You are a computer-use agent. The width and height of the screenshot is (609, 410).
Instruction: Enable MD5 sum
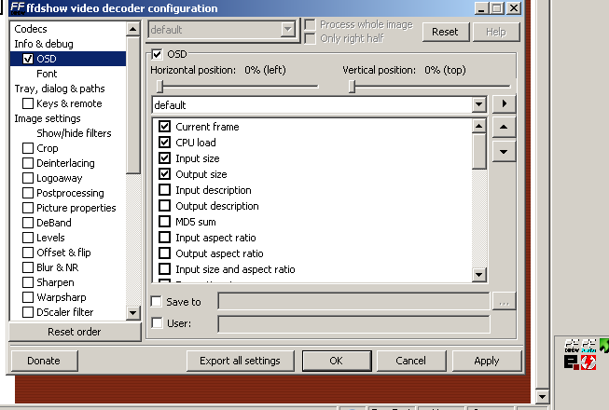point(165,222)
